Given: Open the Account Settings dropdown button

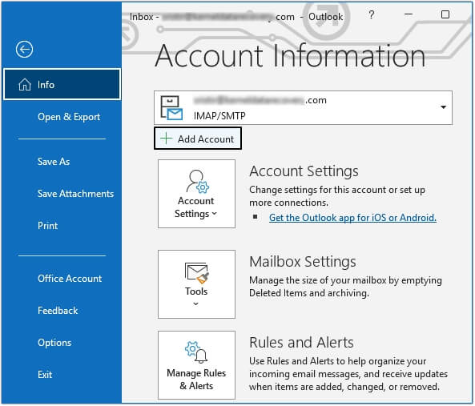Looking at the screenshot, I should pos(196,194).
